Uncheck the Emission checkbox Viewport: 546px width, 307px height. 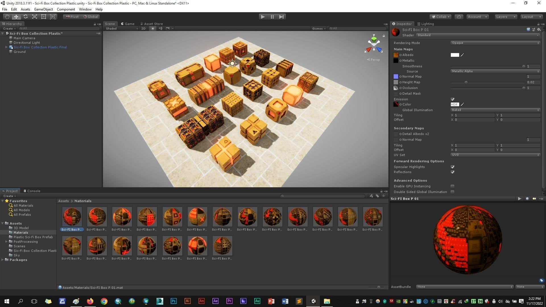pyautogui.click(x=452, y=99)
